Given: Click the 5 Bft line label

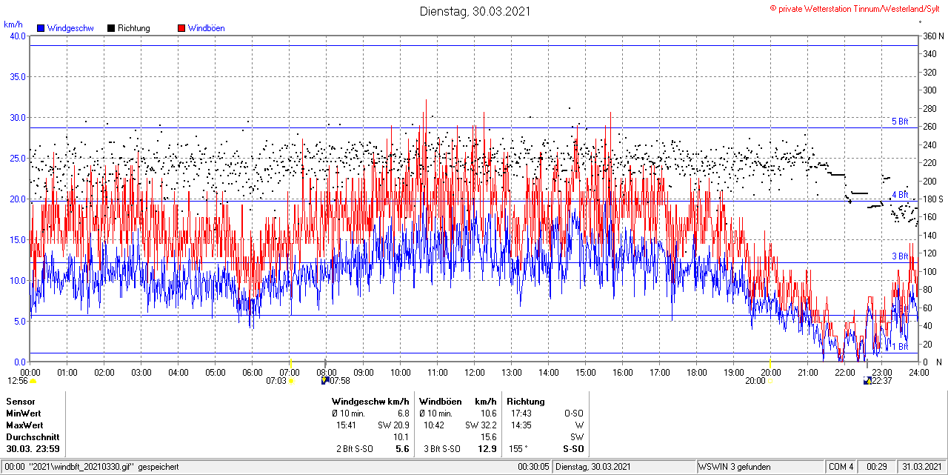Looking at the screenshot, I should coord(900,122).
